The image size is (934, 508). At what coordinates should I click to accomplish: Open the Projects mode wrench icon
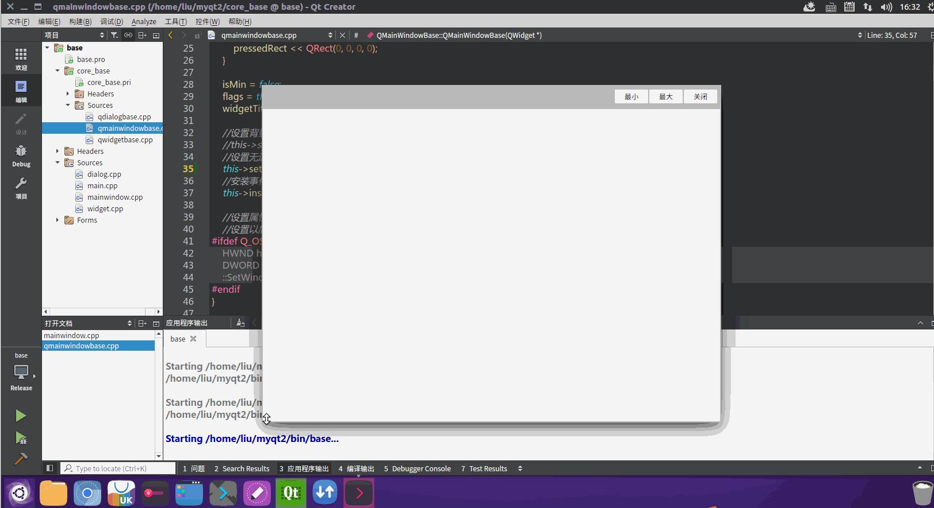pos(21,188)
